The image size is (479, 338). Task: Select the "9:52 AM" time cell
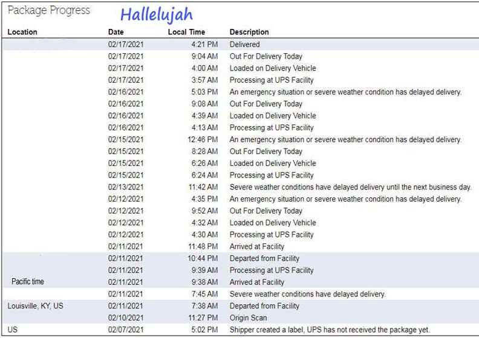pos(204,211)
